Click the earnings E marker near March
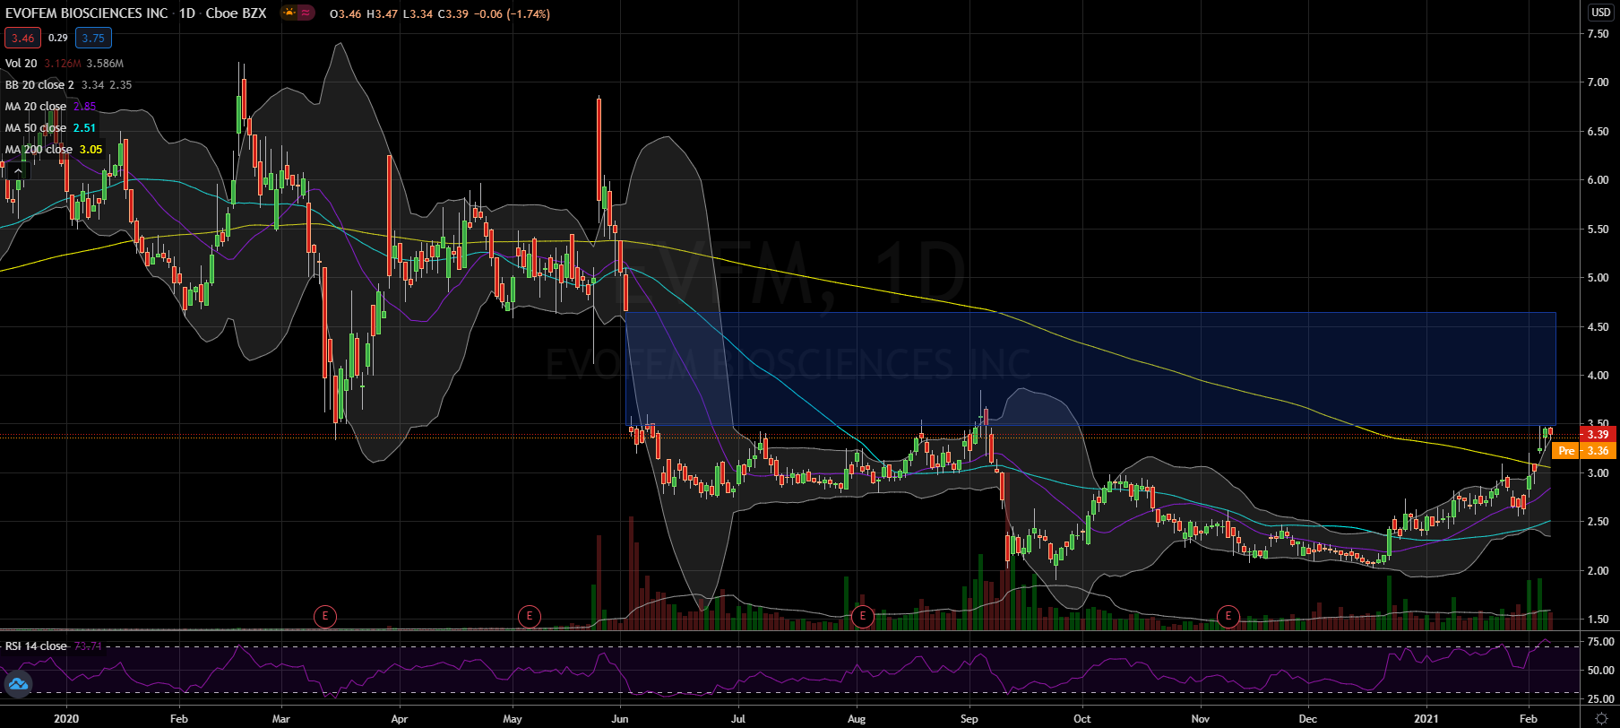Viewport: 1620px width, 728px height. pos(324,616)
